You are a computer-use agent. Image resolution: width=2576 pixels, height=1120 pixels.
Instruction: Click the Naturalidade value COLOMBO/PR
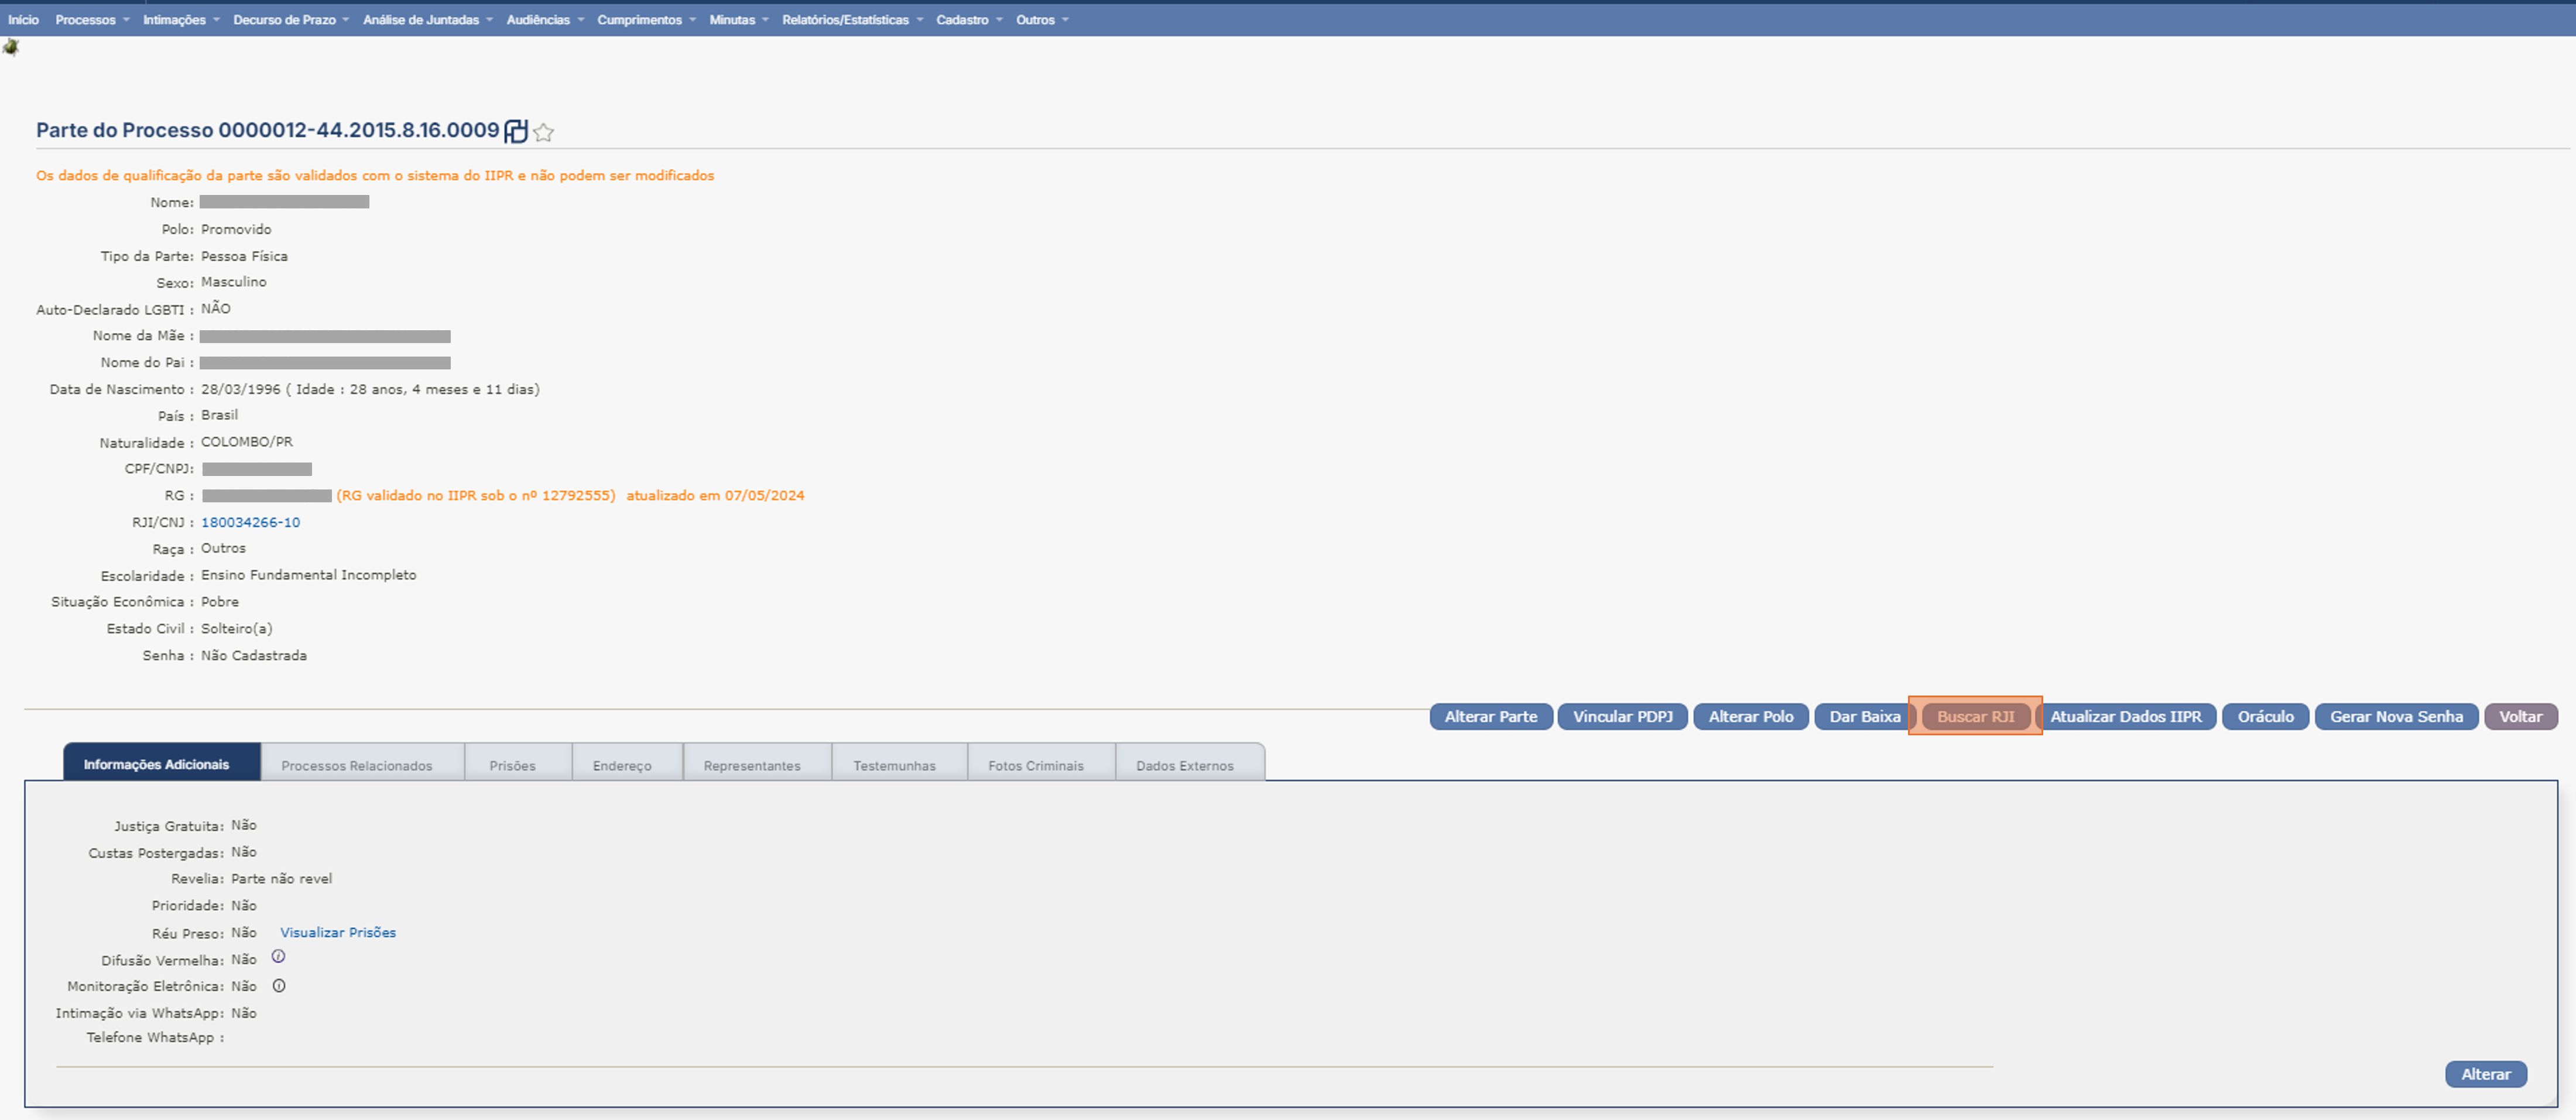point(247,442)
